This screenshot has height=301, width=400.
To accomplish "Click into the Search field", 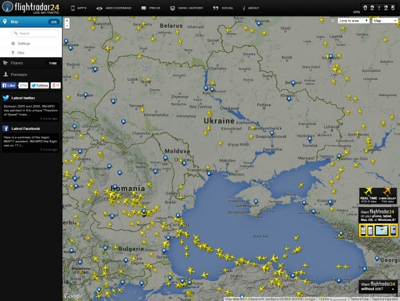I will click(35, 33).
